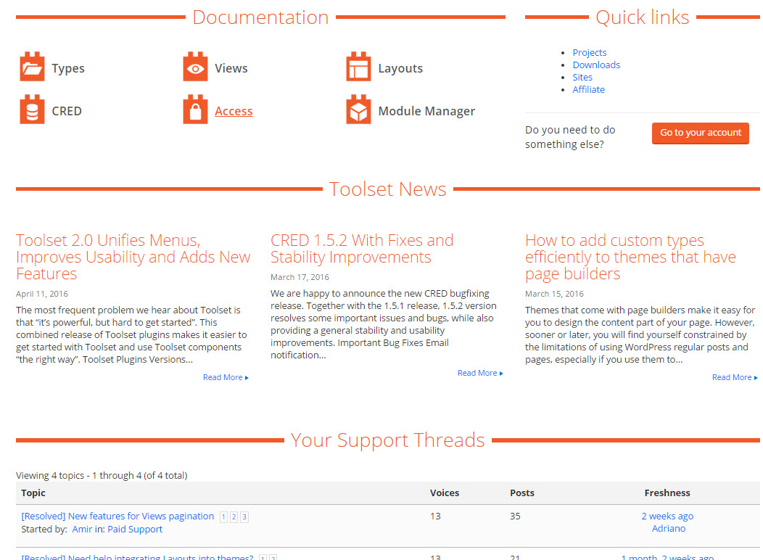This screenshot has width=763, height=560.
Task: Open the Paid Support forum link
Action: pos(135,530)
